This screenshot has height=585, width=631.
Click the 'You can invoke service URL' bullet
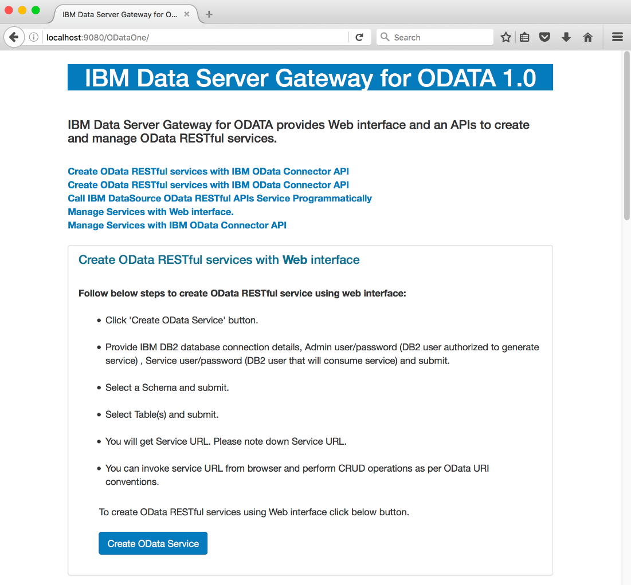click(x=297, y=475)
